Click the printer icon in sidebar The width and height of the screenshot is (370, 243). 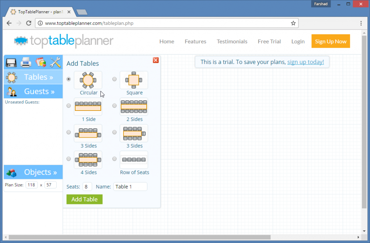(x=26, y=62)
